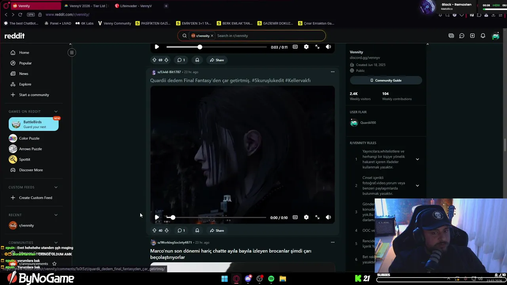The image size is (507, 285).
Task: Open u/Livid-Bit1787 profile link
Action: pos(169,72)
